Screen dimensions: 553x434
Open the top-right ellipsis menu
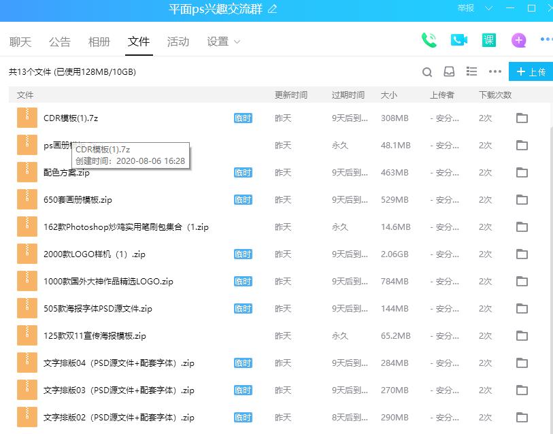coord(545,39)
